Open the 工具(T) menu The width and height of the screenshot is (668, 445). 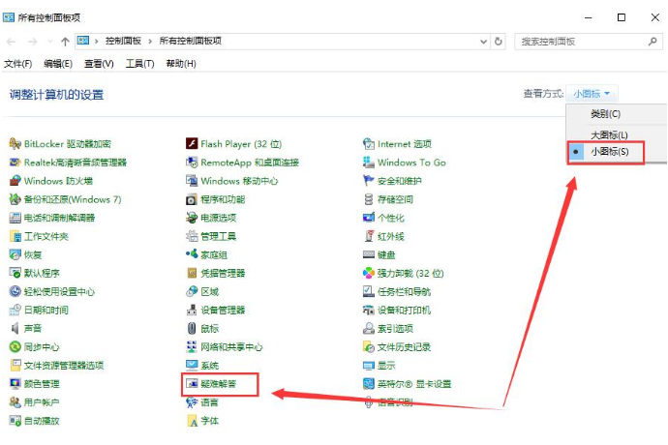pyautogui.click(x=139, y=64)
